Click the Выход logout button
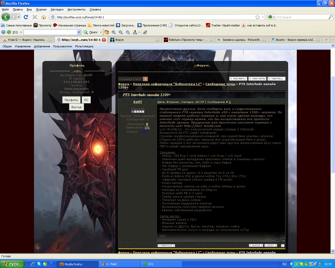The image size is (335, 268). click(76, 107)
